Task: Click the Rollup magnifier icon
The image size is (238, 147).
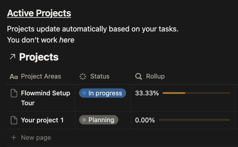Action: coord(139,76)
